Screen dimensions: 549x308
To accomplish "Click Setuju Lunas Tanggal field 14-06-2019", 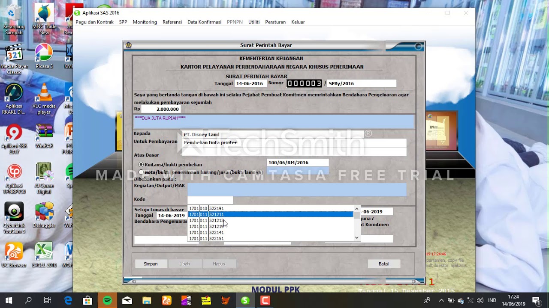I will point(171,216).
